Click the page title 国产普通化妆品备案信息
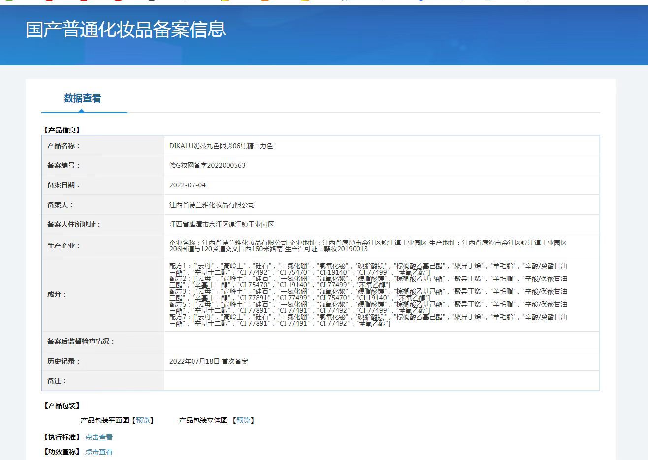 pyautogui.click(x=126, y=30)
